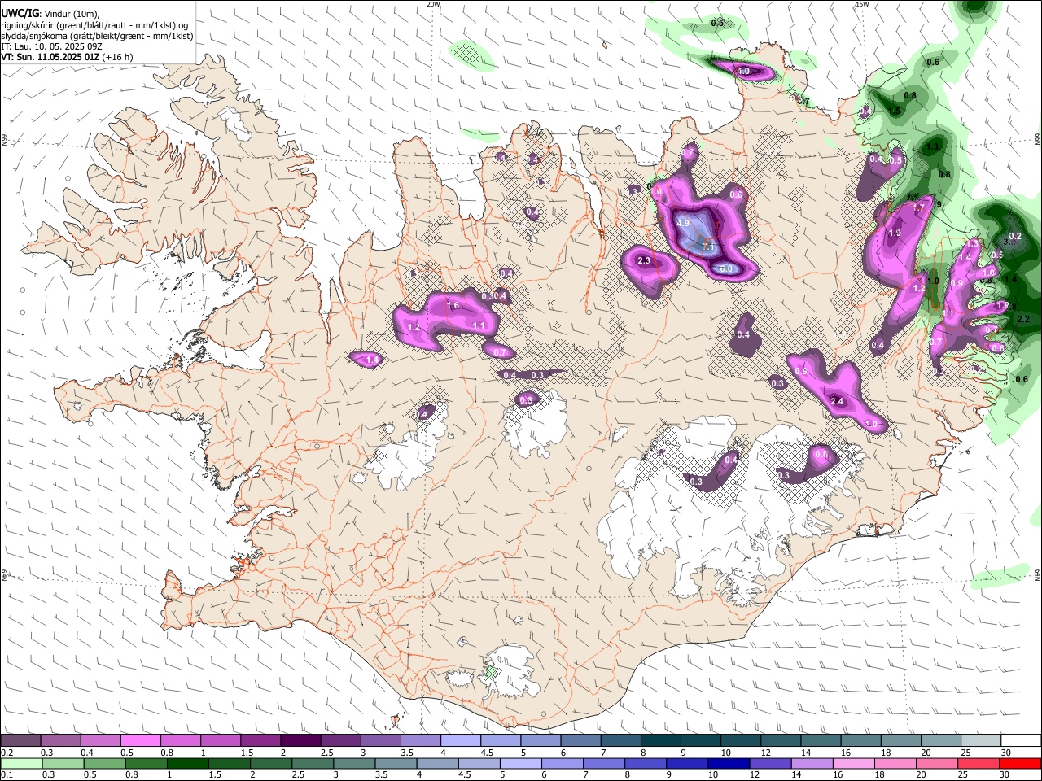The height and width of the screenshot is (781, 1042).
Task: Click the 0.1 label of the rain scale
Action: pos(7,775)
